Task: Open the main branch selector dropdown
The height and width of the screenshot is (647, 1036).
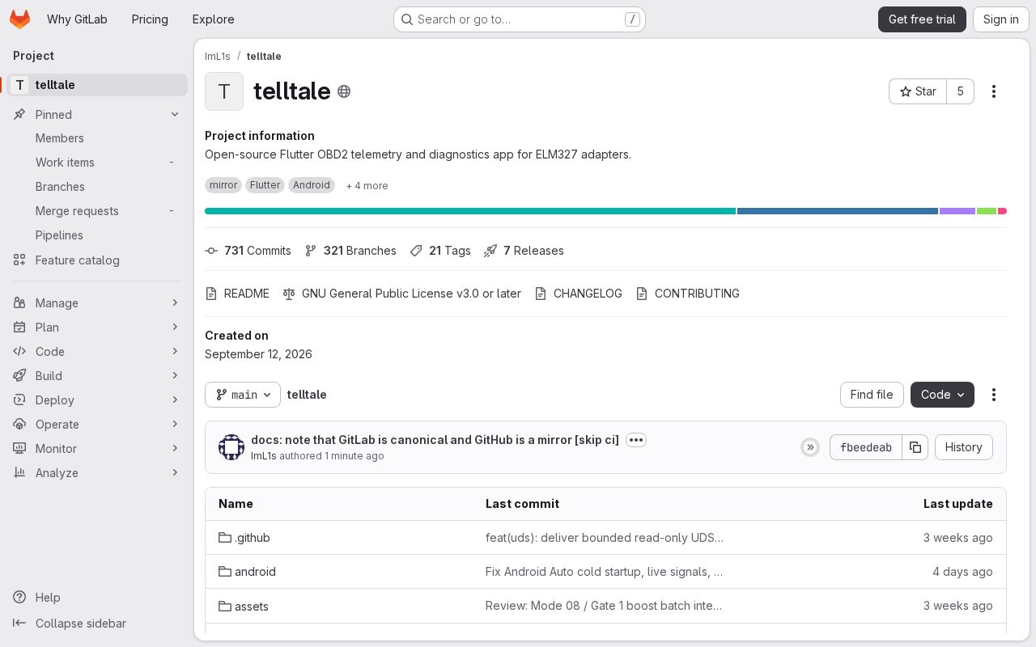Action: (243, 395)
